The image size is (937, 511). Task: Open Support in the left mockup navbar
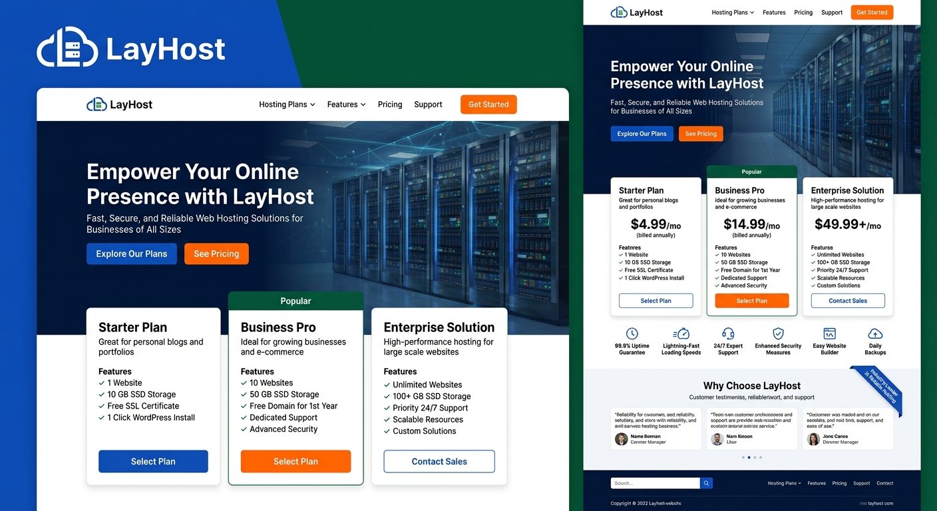[428, 104]
